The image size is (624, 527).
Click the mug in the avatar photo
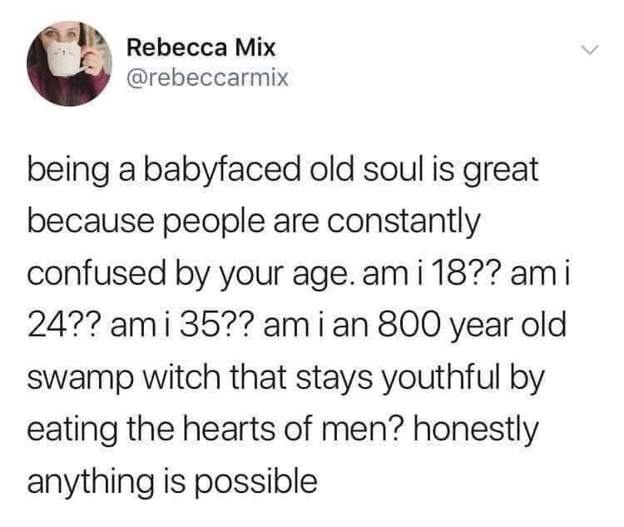[66, 60]
